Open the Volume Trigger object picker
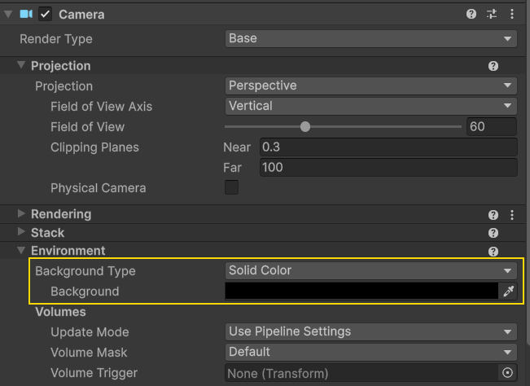 tap(508, 373)
